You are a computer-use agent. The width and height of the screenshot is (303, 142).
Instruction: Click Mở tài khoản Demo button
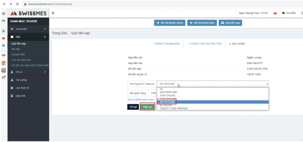tap(170, 23)
